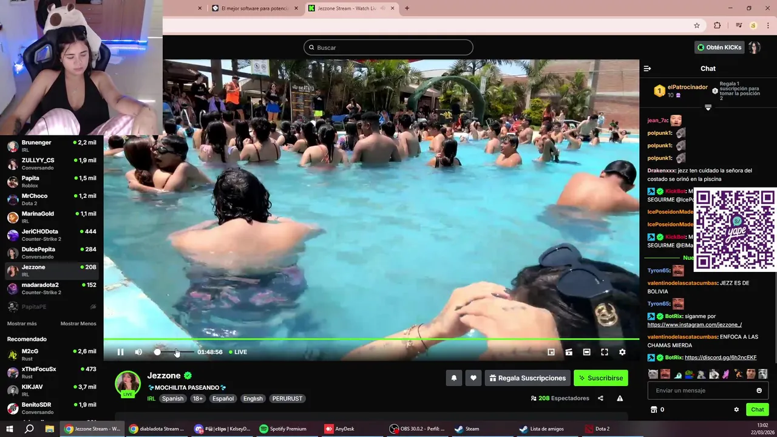Viewport: 777px width, 437px height.
Task: Toggle theater mode in the player
Action: [x=586, y=352]
